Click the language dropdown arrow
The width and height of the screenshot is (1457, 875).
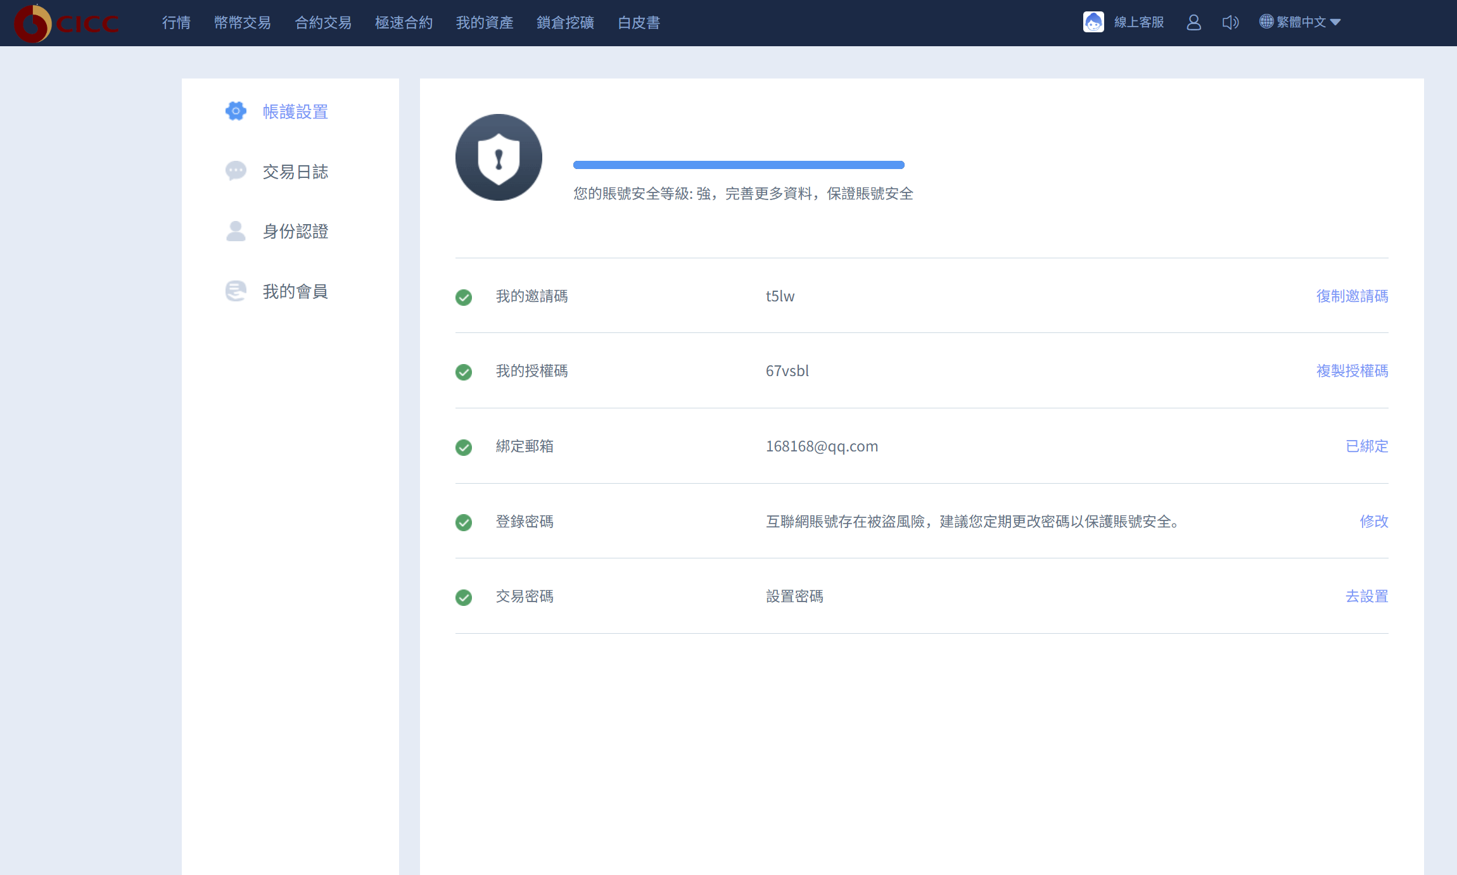1335,22
